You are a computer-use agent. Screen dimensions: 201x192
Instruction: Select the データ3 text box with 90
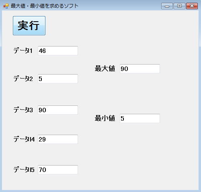click(58, 110)
